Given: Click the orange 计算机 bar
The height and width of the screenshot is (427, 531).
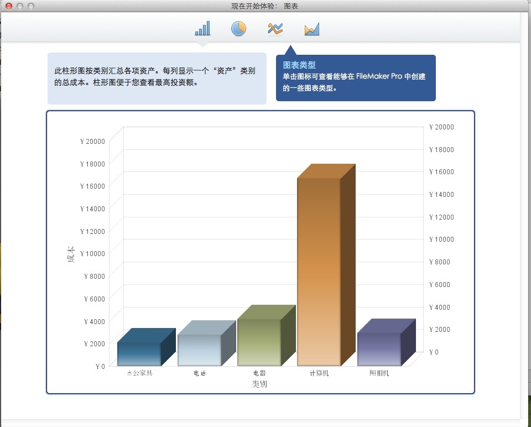Looking at the screenshot, I should point(319,271).
